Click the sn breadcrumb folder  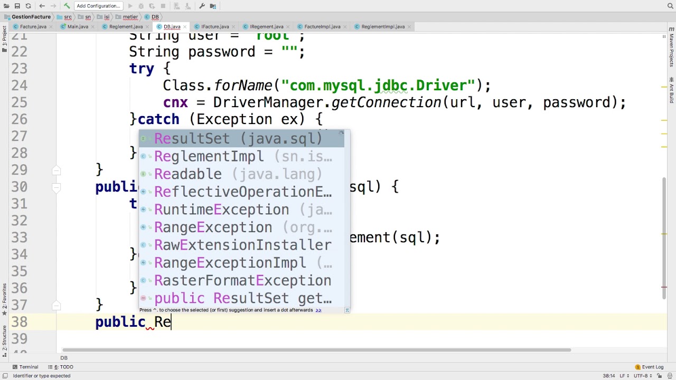click(x=86, y=17)
